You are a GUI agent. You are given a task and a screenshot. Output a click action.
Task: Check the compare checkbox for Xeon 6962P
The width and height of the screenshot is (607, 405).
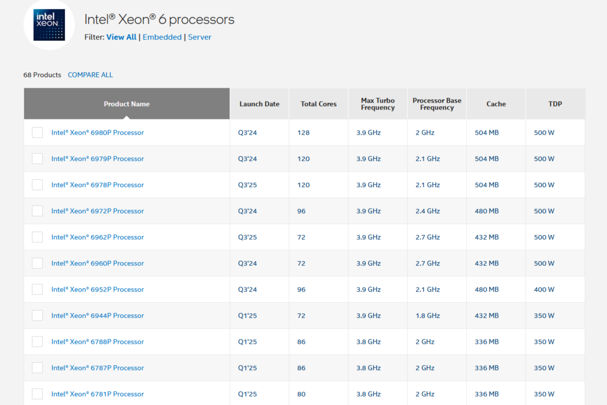coord(37,237)
